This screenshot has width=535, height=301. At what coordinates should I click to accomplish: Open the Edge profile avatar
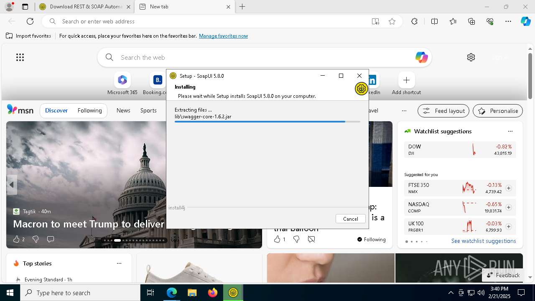[9, 7]
